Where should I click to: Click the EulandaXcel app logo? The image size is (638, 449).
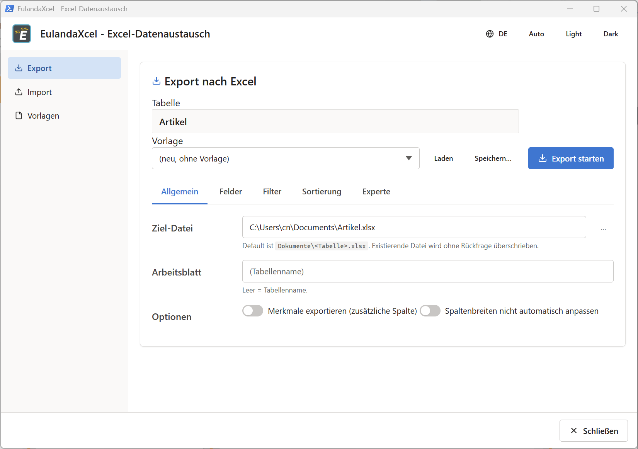22,34
